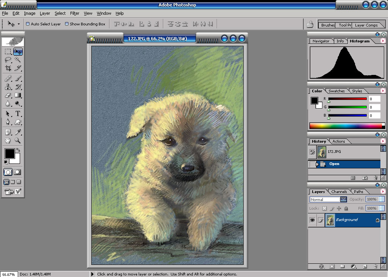Viewport: 388px width, 277px height.
Task: Select the Dodge tool
Action: 18,104
